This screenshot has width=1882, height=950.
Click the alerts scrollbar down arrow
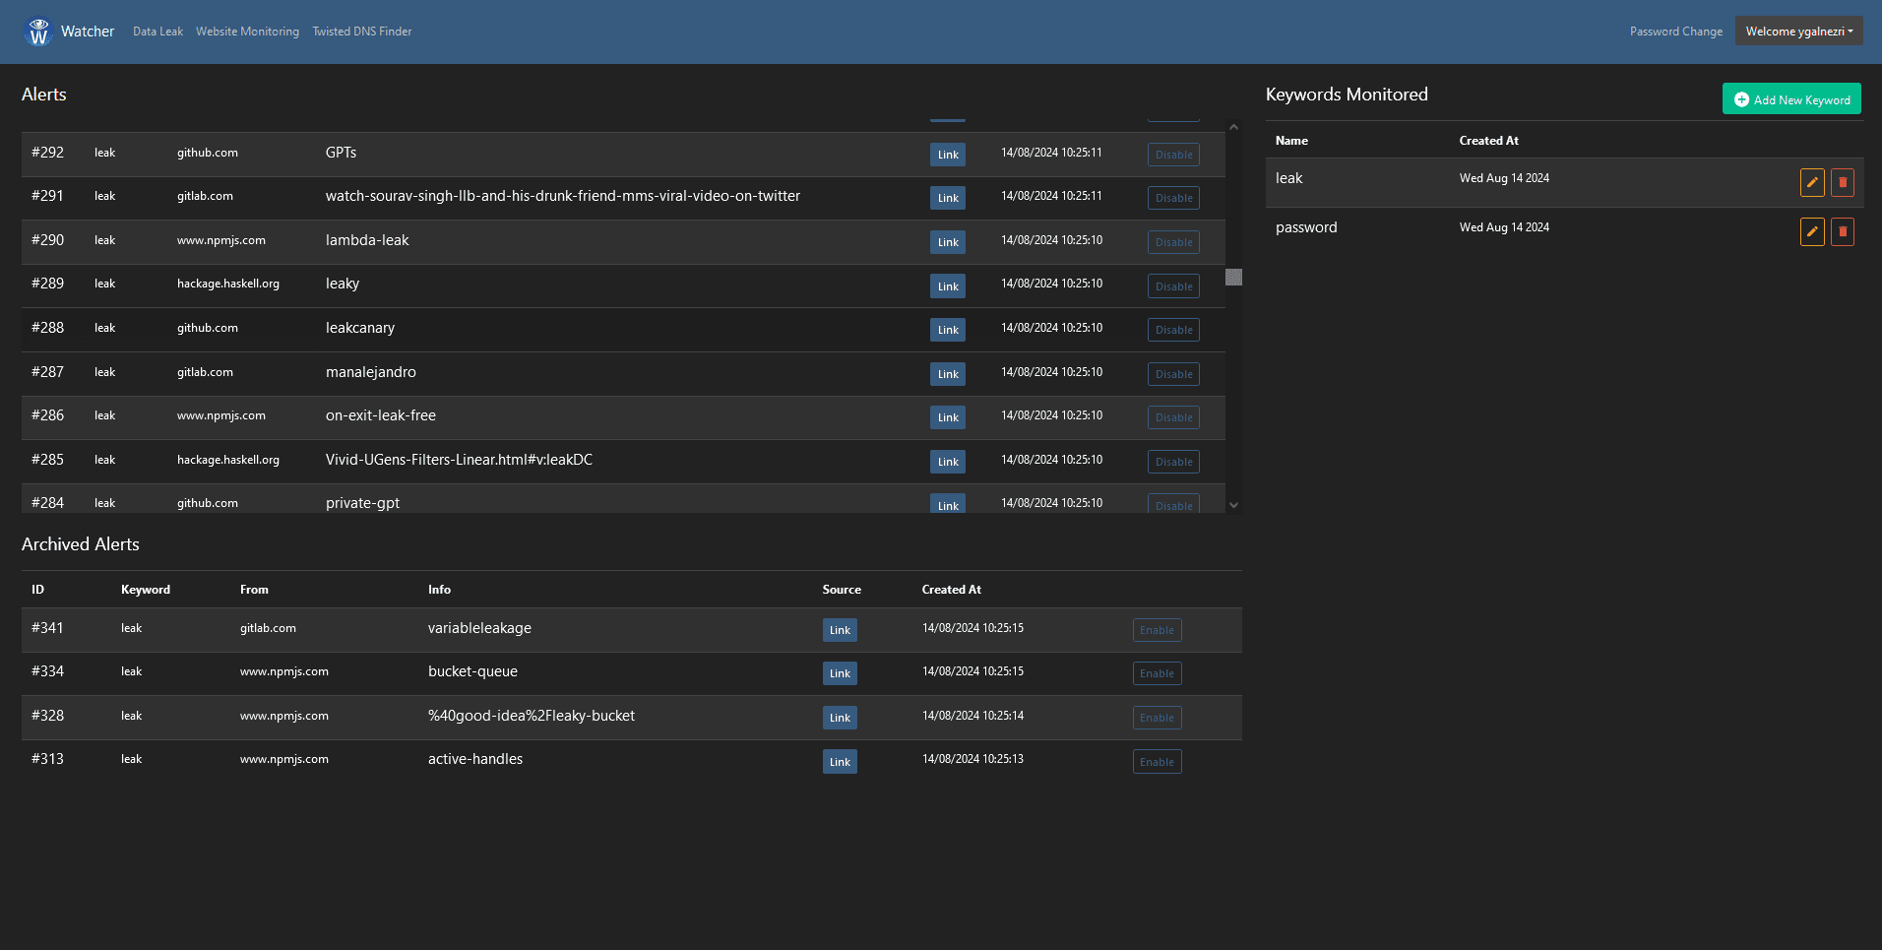click(x=1233, y=505)
